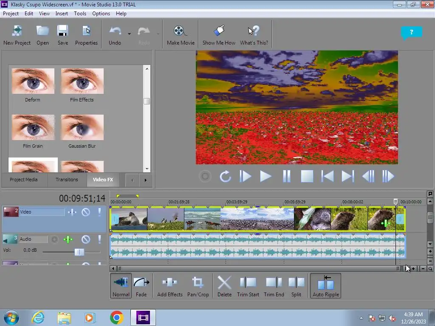The height and width of the screenshot is (326, 435).
Task: Launch Show Me How tutorials
Action: pyautogui.click(x=219, y=35)
